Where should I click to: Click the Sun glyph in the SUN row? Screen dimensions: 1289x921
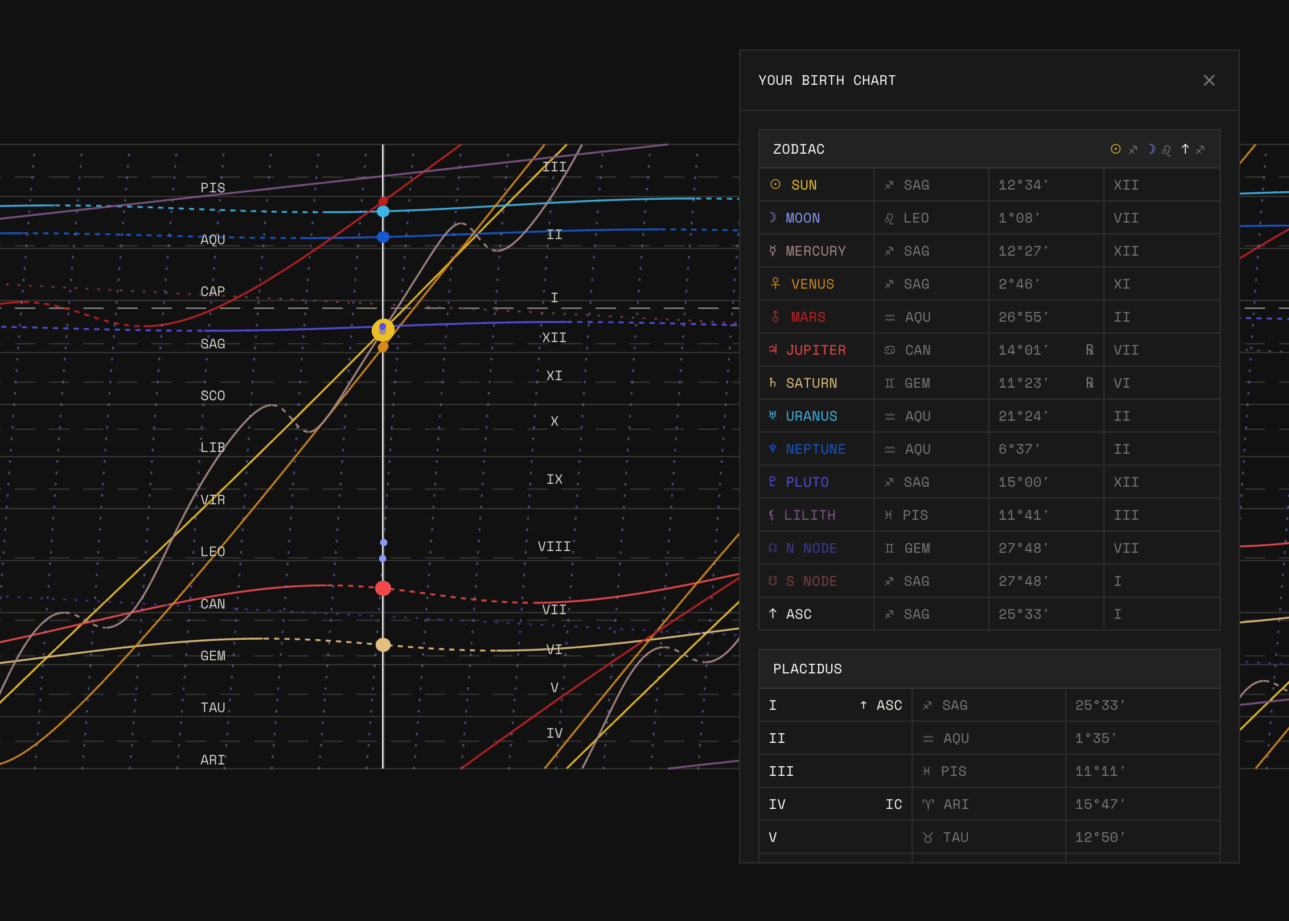click(775, 184)
